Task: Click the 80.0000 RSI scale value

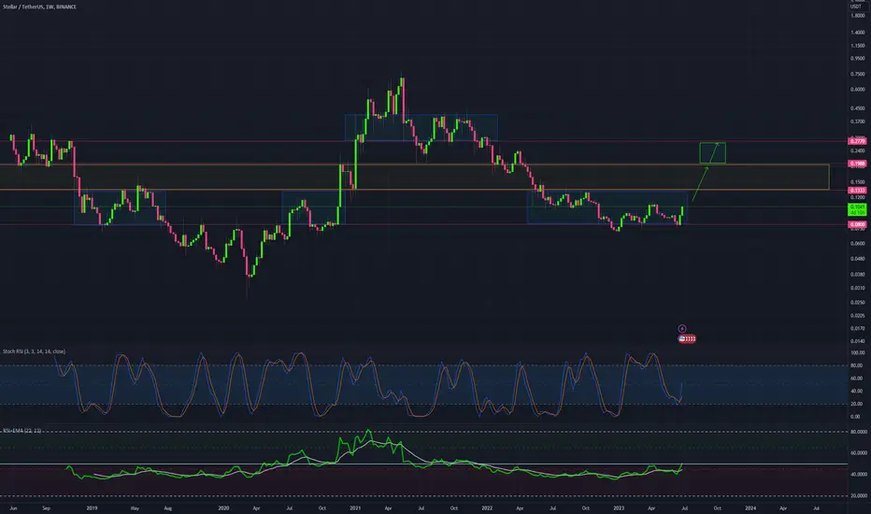Action: point(859,432)
